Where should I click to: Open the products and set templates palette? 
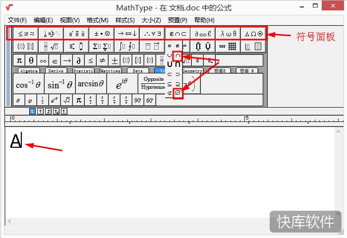pos(203,47)
